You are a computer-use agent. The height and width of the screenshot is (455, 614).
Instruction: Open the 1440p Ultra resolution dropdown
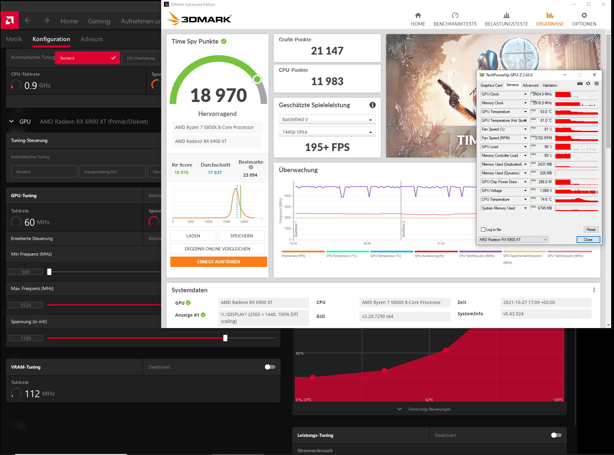(327, 132)
